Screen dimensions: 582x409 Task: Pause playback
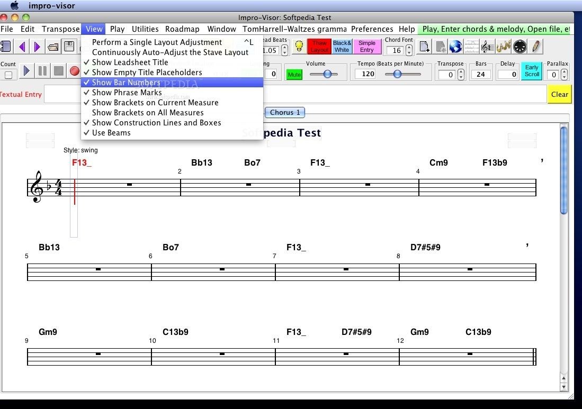click(x=43, y=71)
